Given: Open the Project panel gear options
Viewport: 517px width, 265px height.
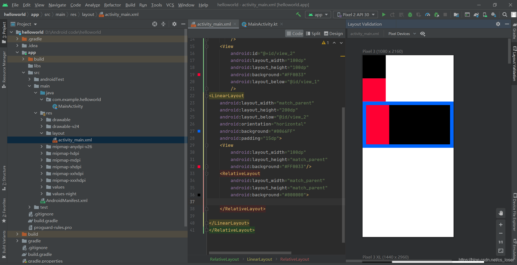Looking at the screenshot, I should point(174,24).
